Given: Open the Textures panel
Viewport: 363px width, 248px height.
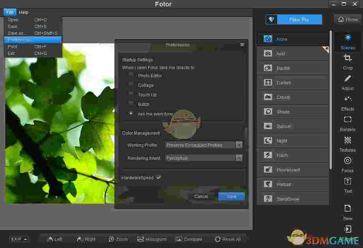Looking at the screenshot, I should [347, 145].
